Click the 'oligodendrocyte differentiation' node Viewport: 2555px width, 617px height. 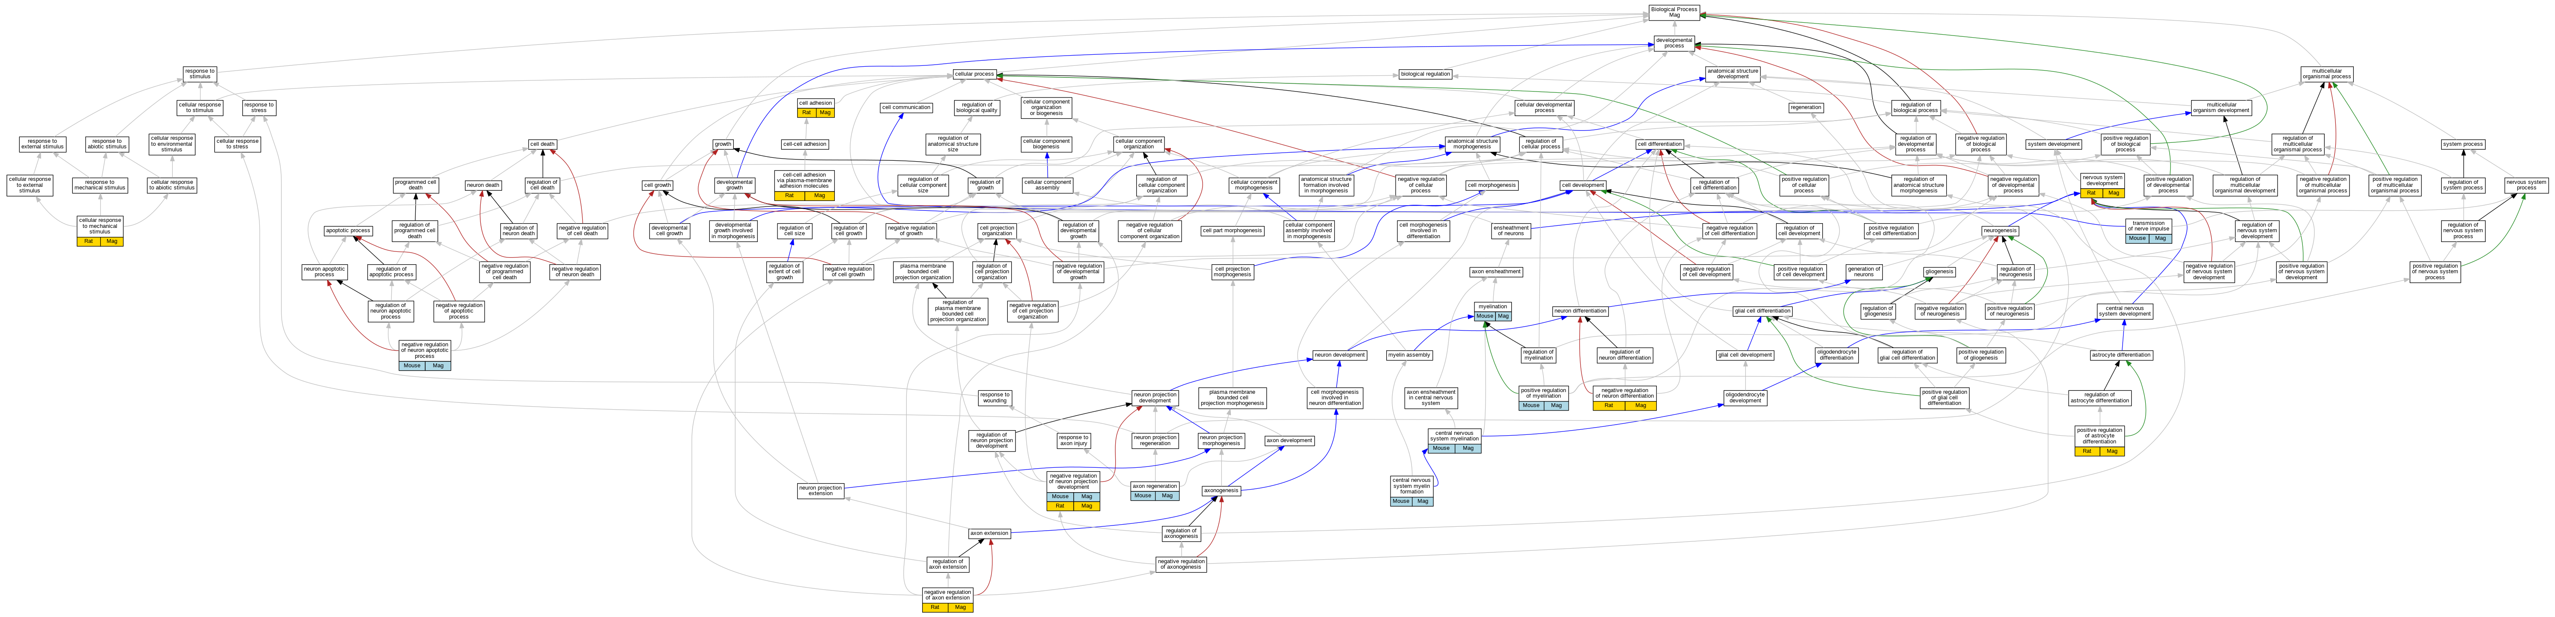(x=1837, y=354)
